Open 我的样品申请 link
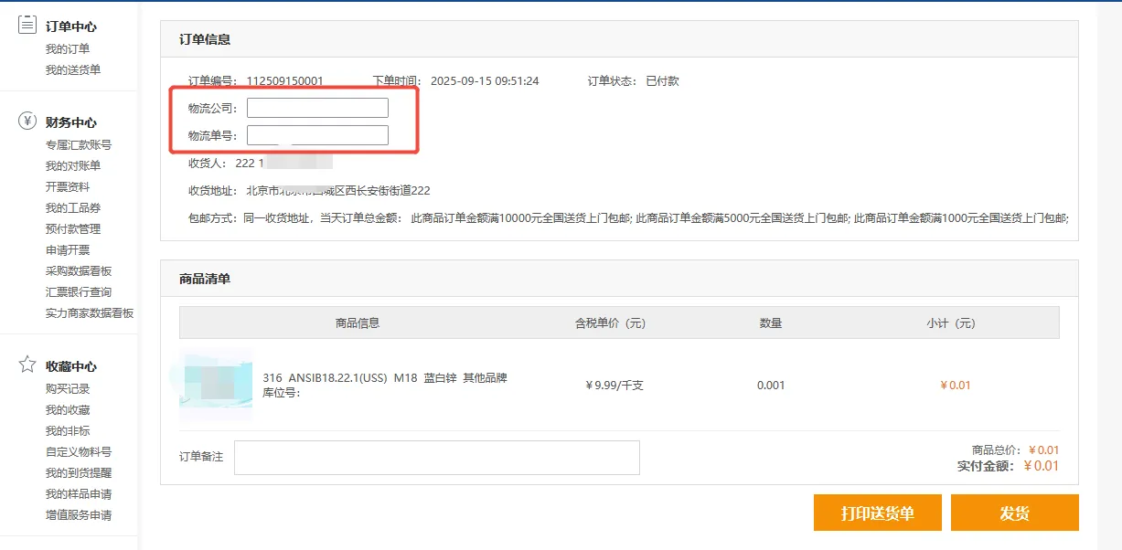This screenshot has width=1122, height=550. 79,494
